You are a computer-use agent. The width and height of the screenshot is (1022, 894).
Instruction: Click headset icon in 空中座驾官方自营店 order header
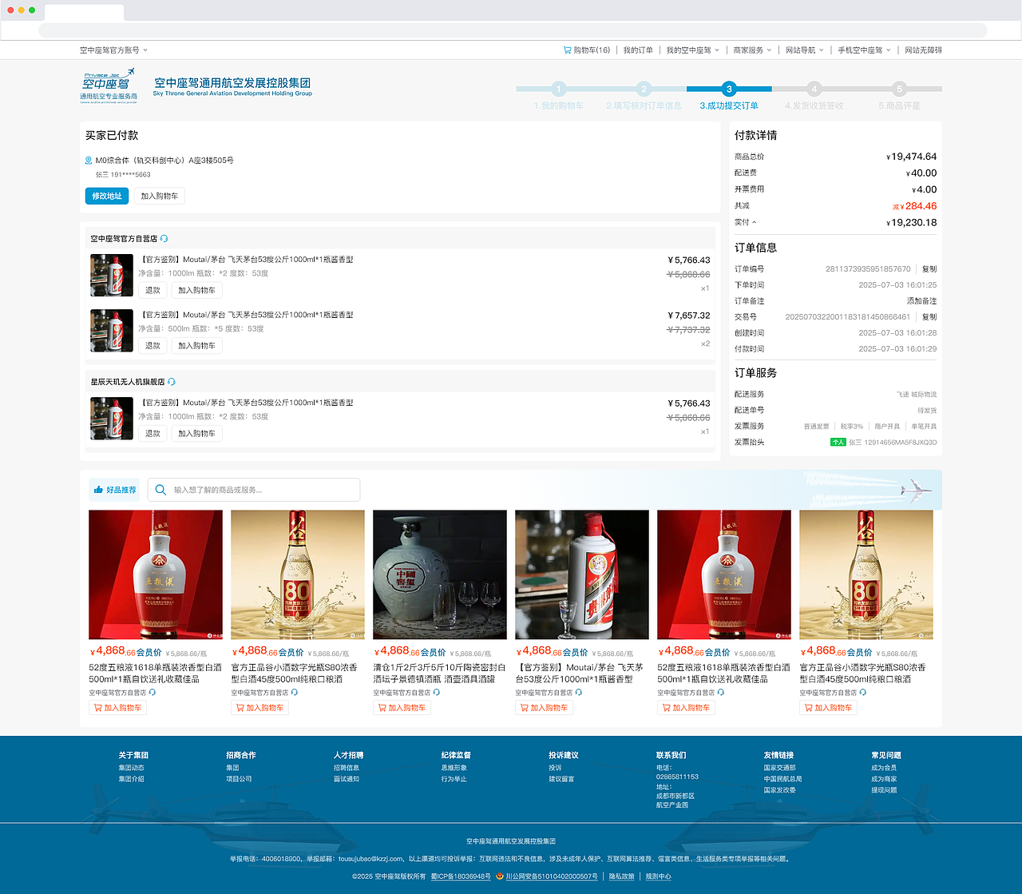point(164,239)
